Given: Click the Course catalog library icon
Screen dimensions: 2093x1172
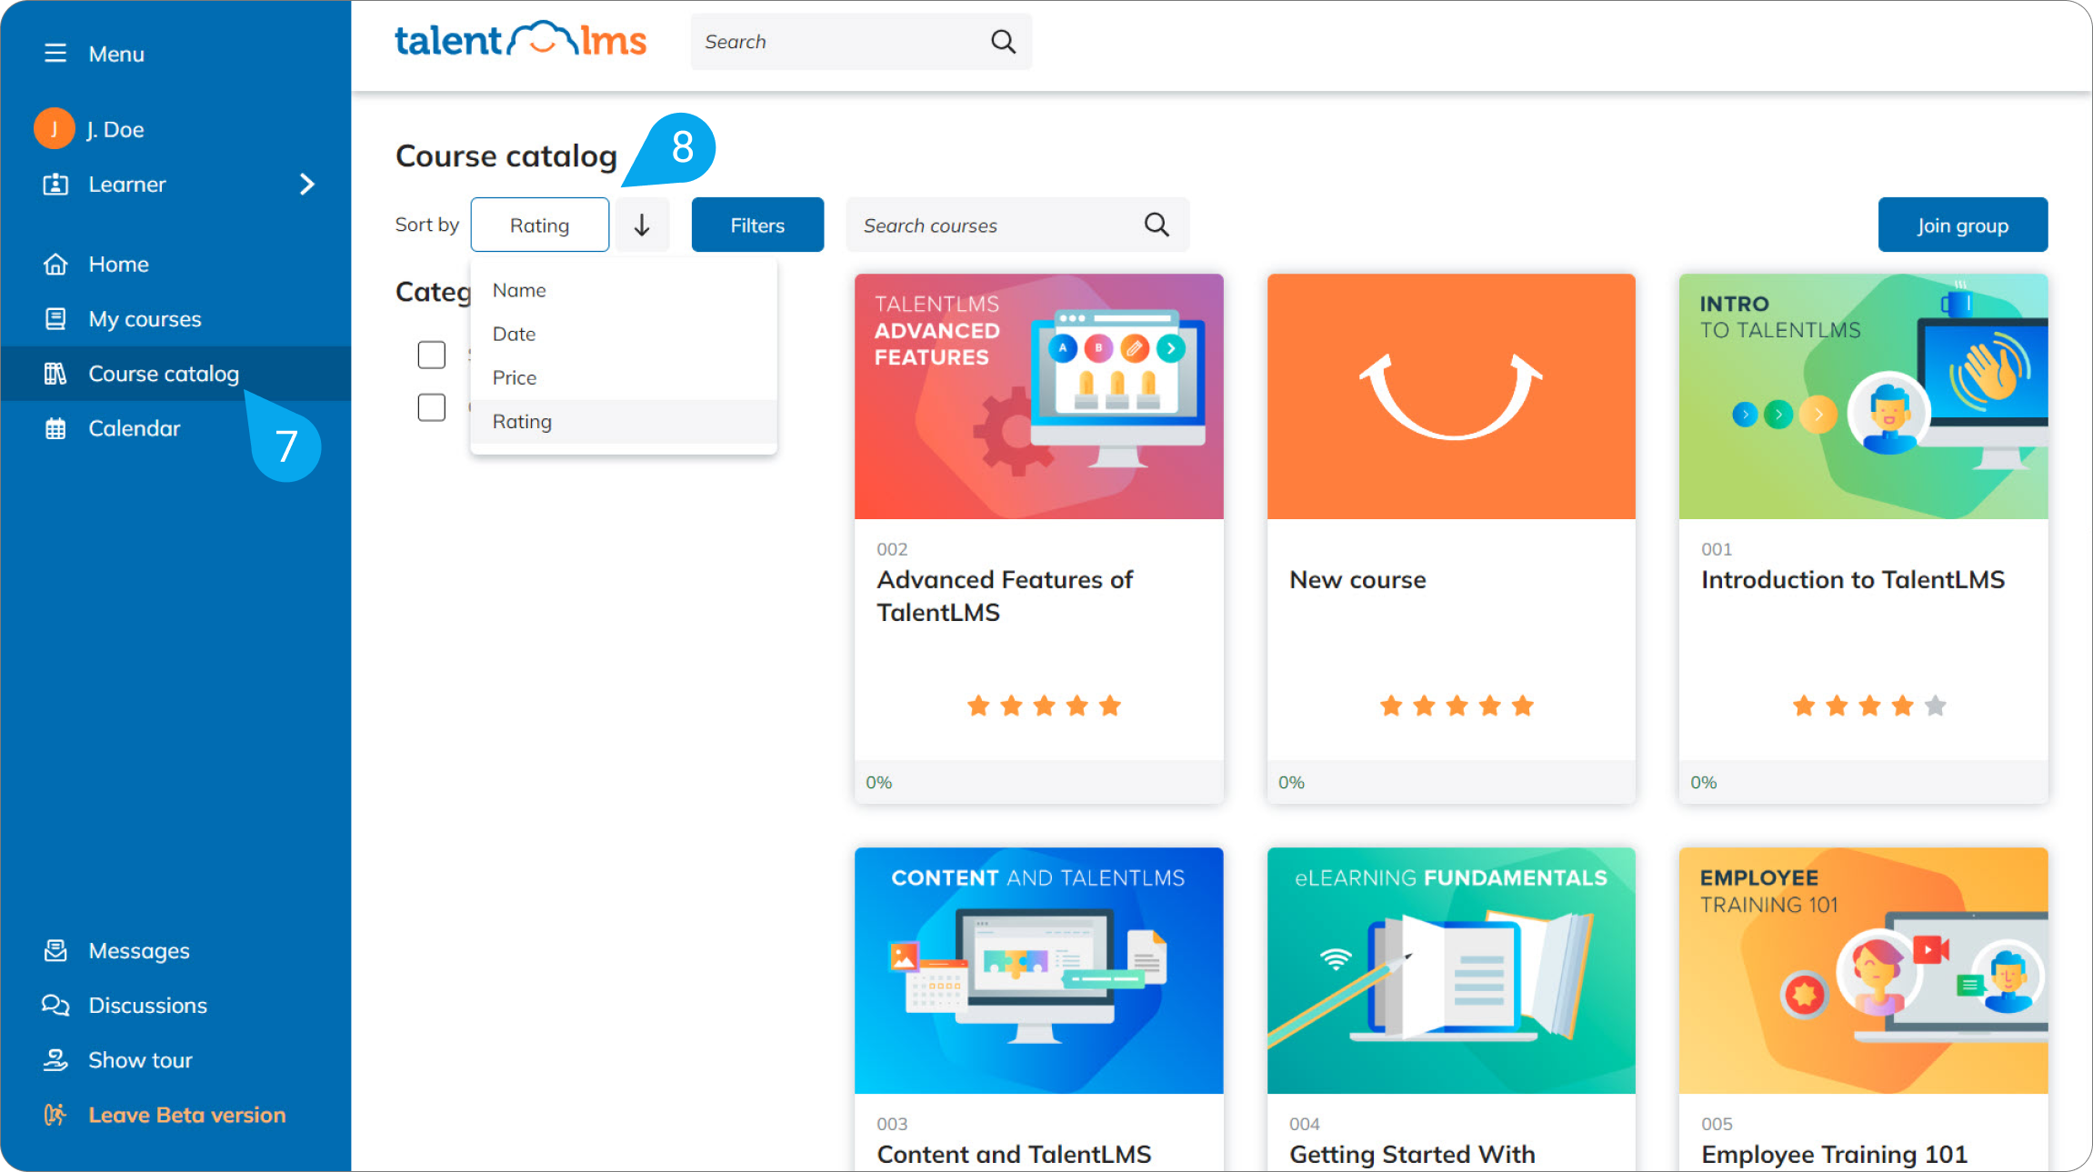Looking at the screenshot, I should pyautogui.click(x=55, y=373).
